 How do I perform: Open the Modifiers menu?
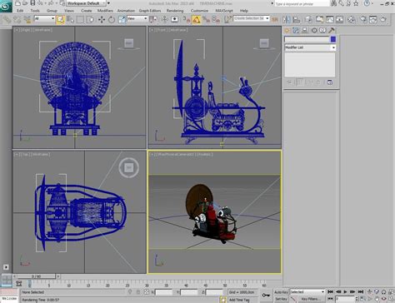105,11
